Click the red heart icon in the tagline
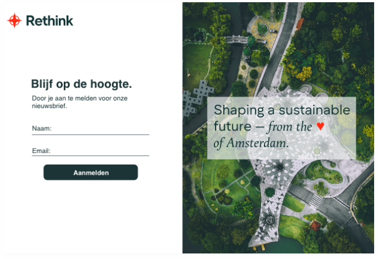378x259 pixels. (x=320, y=126)
